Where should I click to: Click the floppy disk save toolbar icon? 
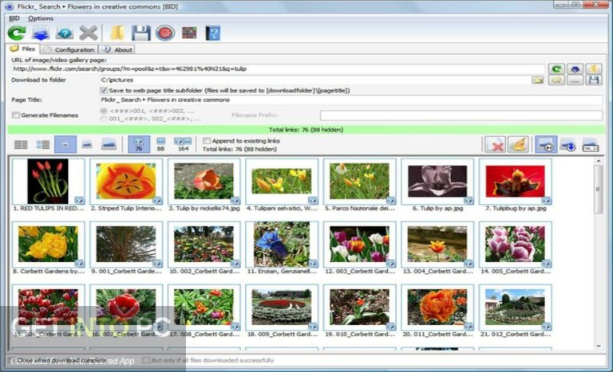coord(141,33)
